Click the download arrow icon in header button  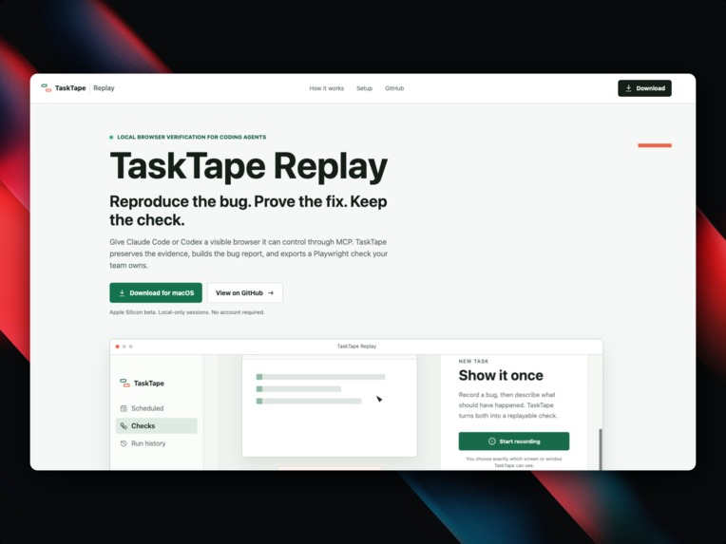(628, 88)
